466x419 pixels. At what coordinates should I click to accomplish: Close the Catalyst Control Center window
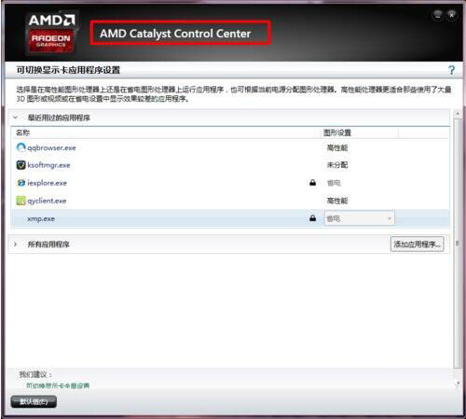[452, 15]
